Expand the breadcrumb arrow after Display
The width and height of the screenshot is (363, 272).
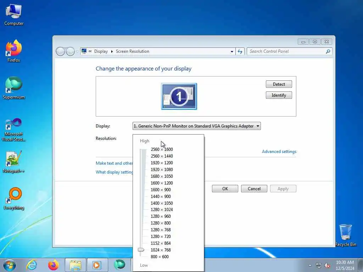click(x=112, y=51)
